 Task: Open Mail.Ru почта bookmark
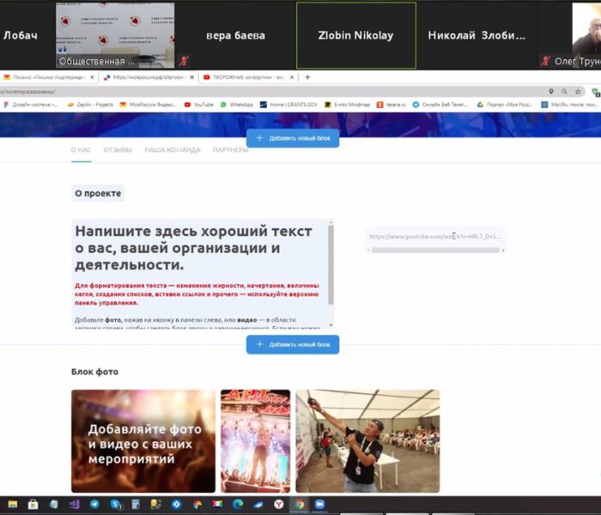click(x=571, y=105)
